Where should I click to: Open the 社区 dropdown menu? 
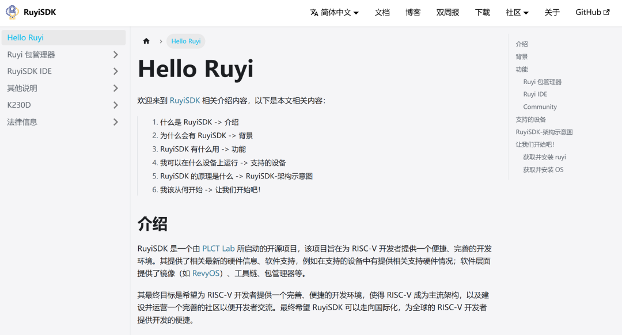[517, 13]
